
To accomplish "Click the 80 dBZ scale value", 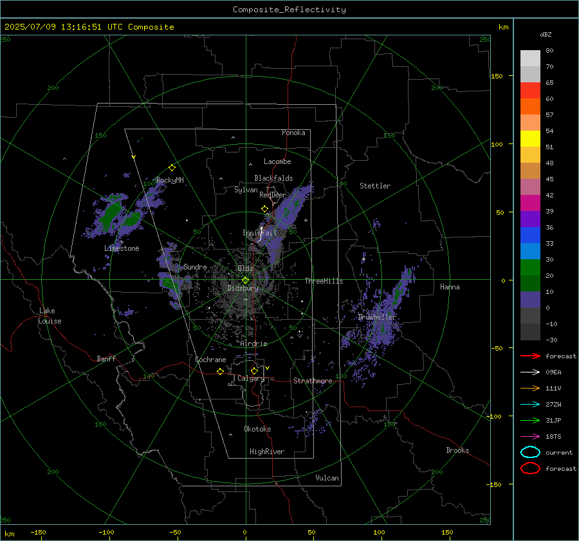I will tap(549, 51).
